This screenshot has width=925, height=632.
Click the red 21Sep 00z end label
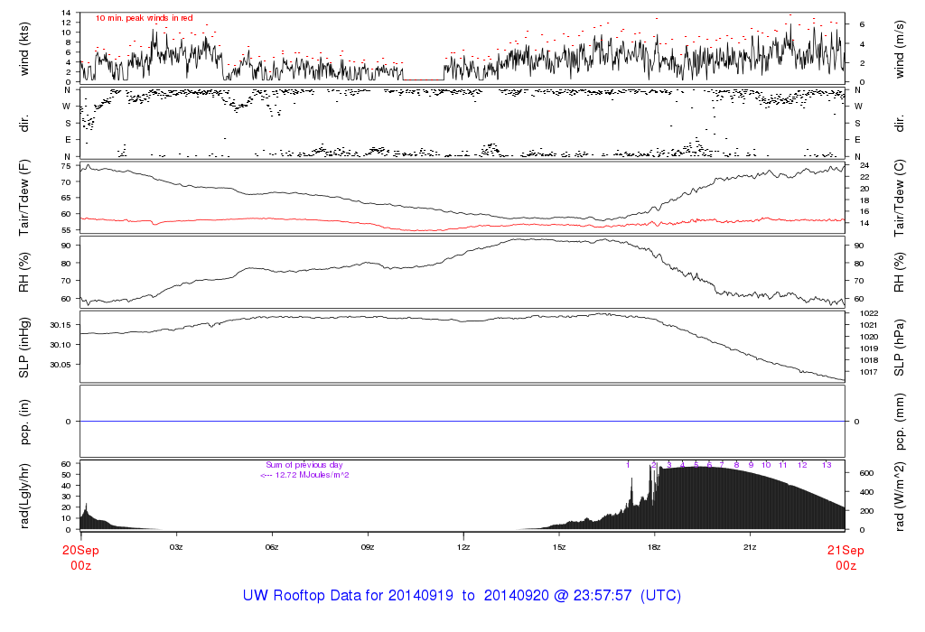pyautogui.click(x=846, y=557)
